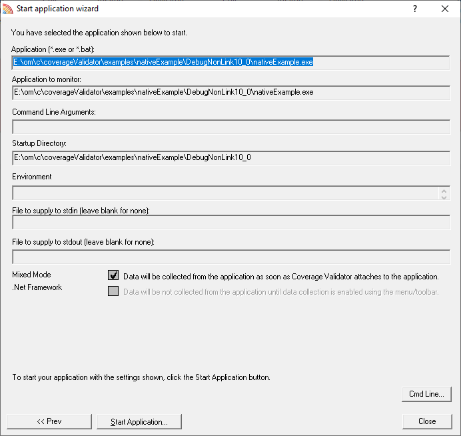Click the Environment box up arrow
461x436 pixels.
[x=444, y=191]
